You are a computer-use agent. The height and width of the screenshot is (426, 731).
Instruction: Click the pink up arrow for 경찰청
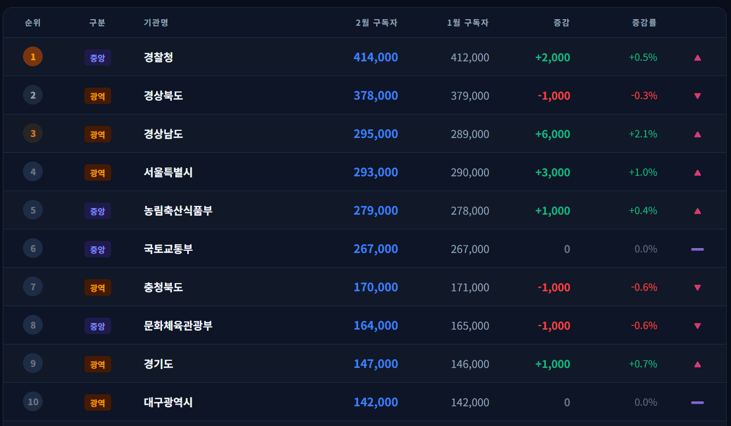coord(697,57)
